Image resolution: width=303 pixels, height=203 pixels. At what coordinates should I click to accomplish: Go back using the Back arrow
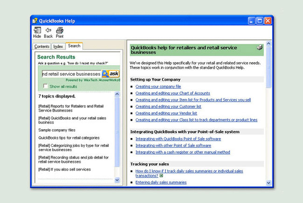tap(48, 30)
